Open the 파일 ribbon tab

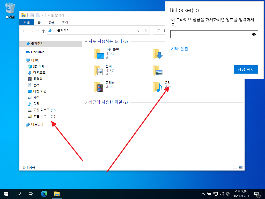click(x=27, y=22)
